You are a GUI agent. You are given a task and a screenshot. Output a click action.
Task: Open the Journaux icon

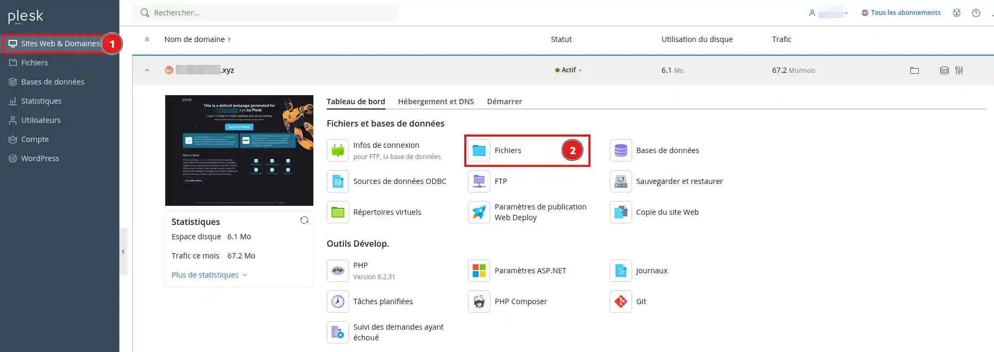(621, 271)
